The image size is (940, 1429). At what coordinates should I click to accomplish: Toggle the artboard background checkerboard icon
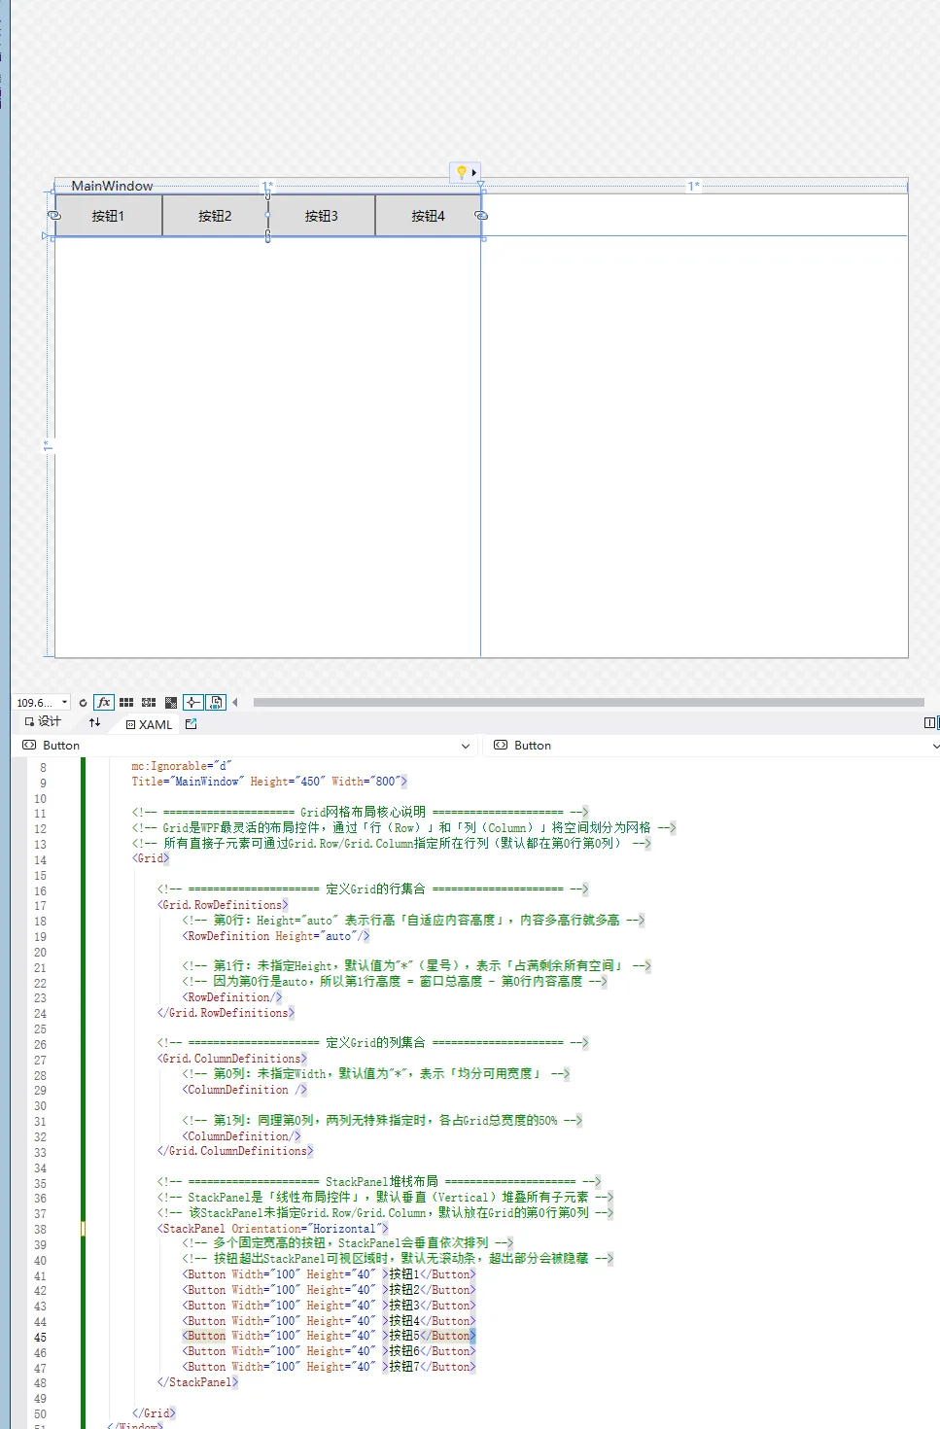171,702
